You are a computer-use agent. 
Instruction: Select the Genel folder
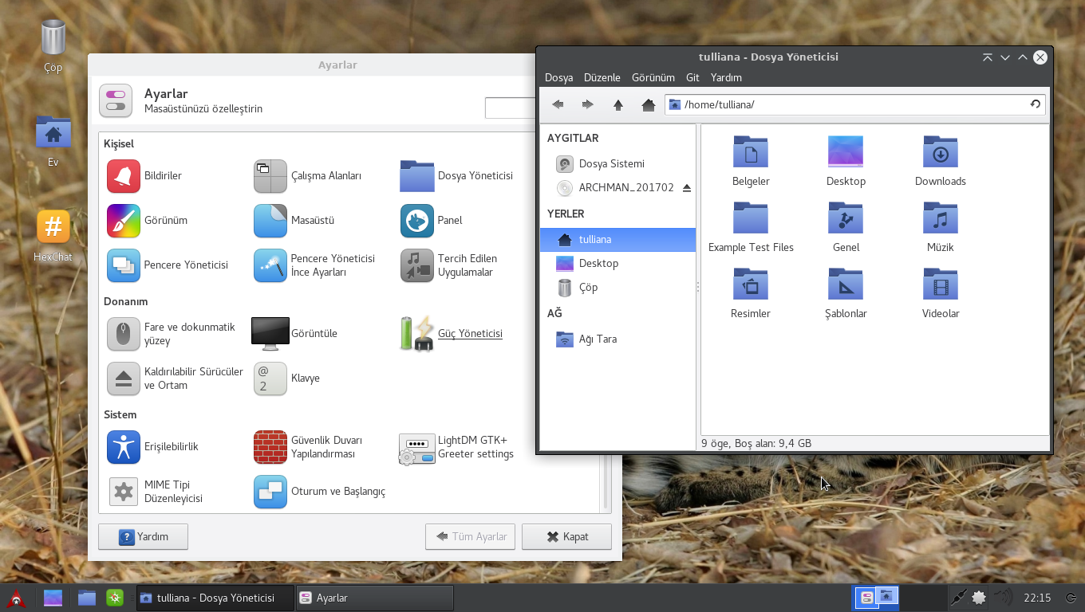tap(846, 228)
